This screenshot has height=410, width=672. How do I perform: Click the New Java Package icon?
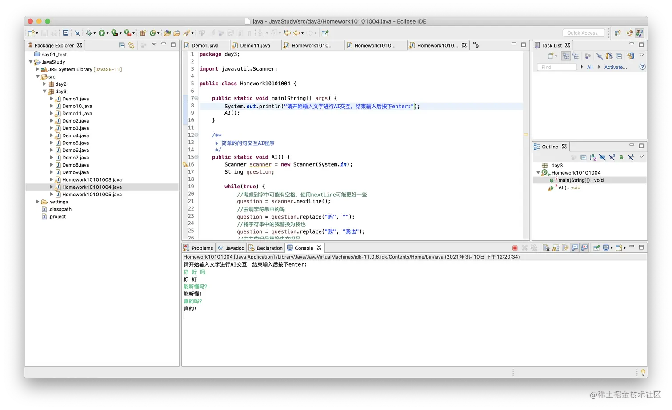(143, 33)
